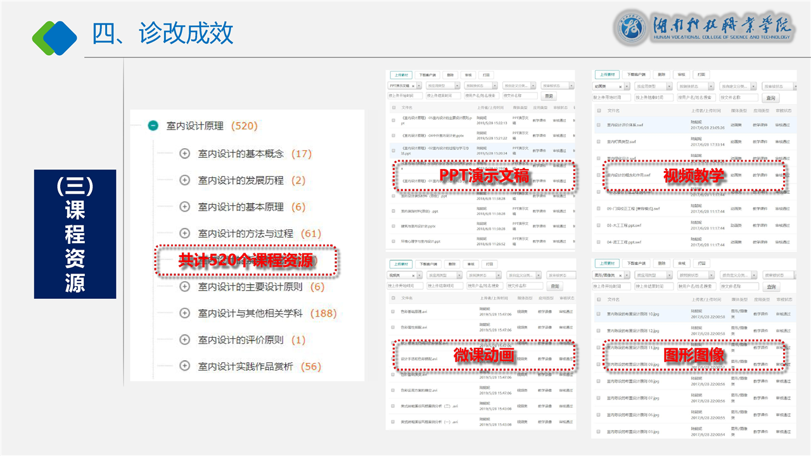Viewport: 811px width, 456px height.
Task: Expand 室内设计与其他相关学科 with its plus icon
Action: 184,313
